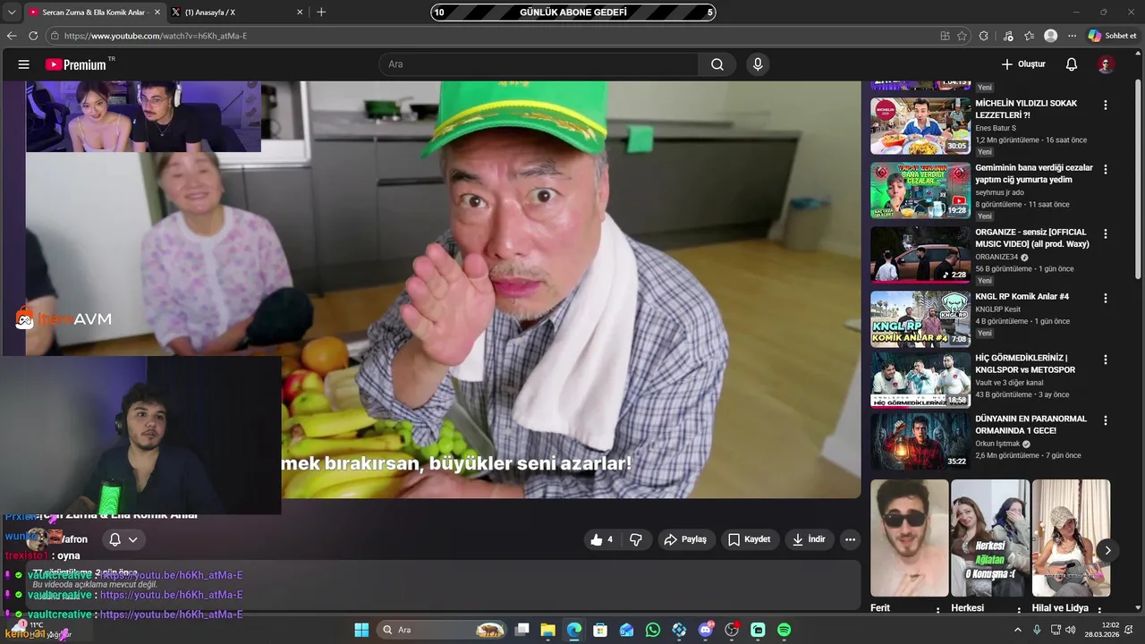Open Gemiminin bana verdiği cezalar thumbnail
The width and height of the screenshot is (1145, 644).
pyautogui.click(x=920, y=191)
